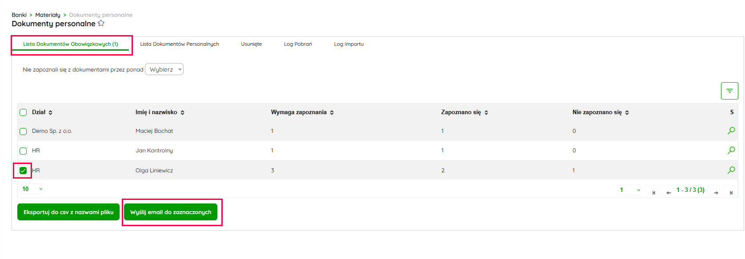
Task: Click magnifier icon for Olga Liniewicz
Action: click(731, 170)
